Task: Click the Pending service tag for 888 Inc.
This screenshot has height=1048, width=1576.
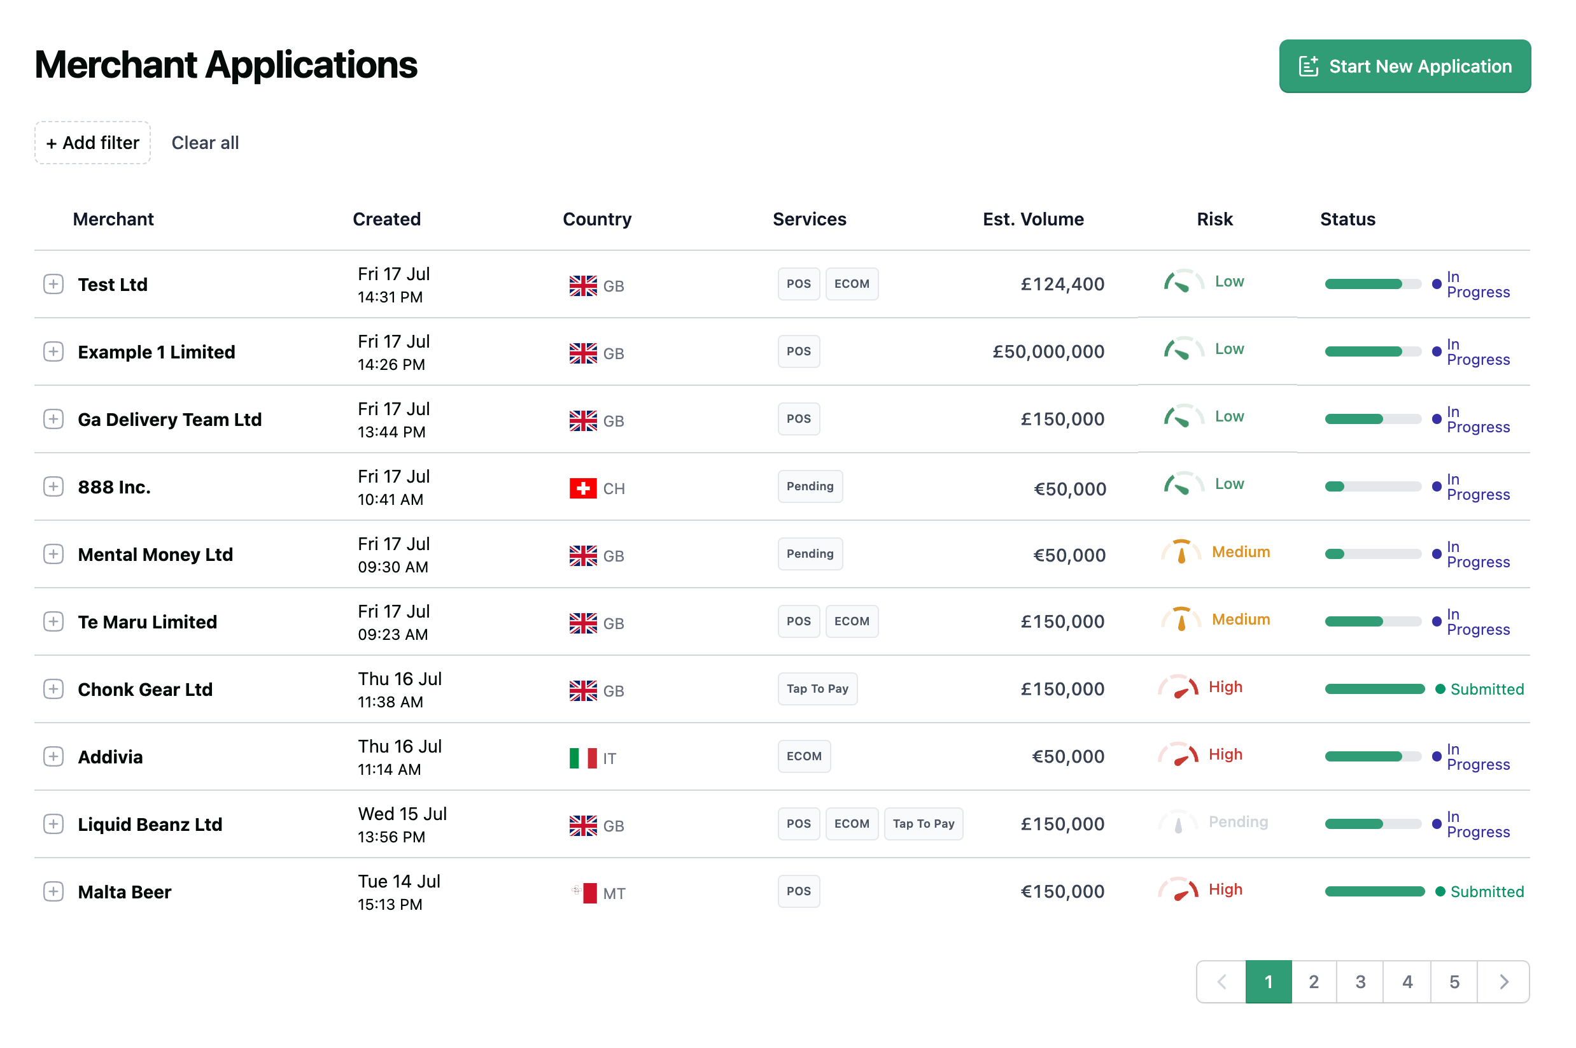Action: (x=810, y=486)
